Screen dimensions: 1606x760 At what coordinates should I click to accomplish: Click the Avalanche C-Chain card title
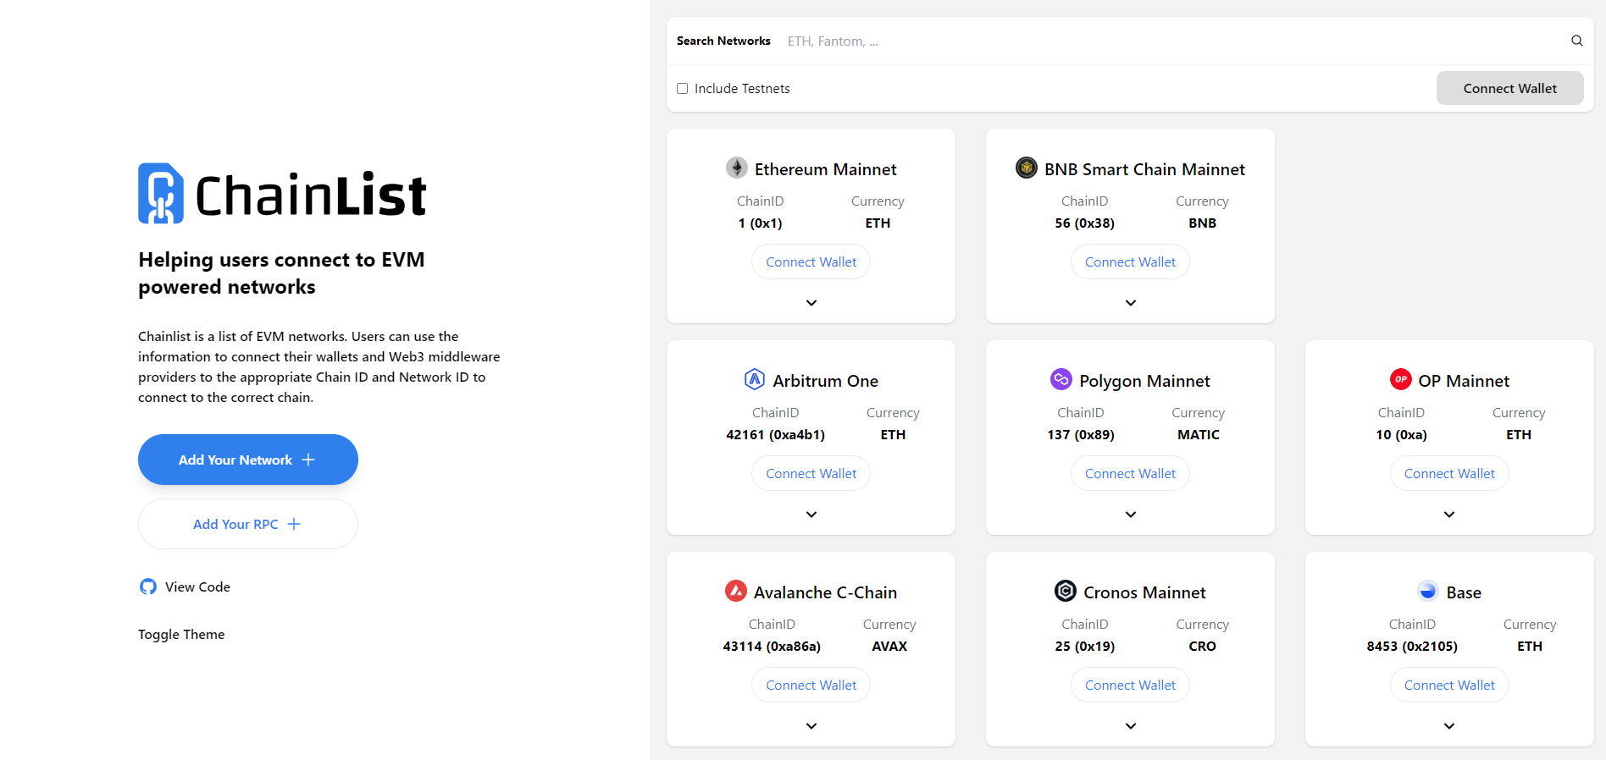tap(825, 592)
